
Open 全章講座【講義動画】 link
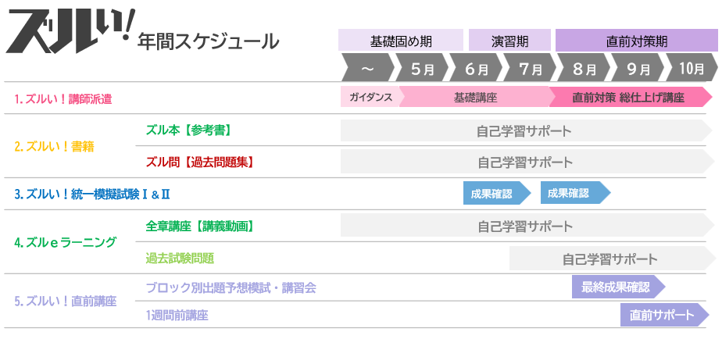tap(199, 226)
